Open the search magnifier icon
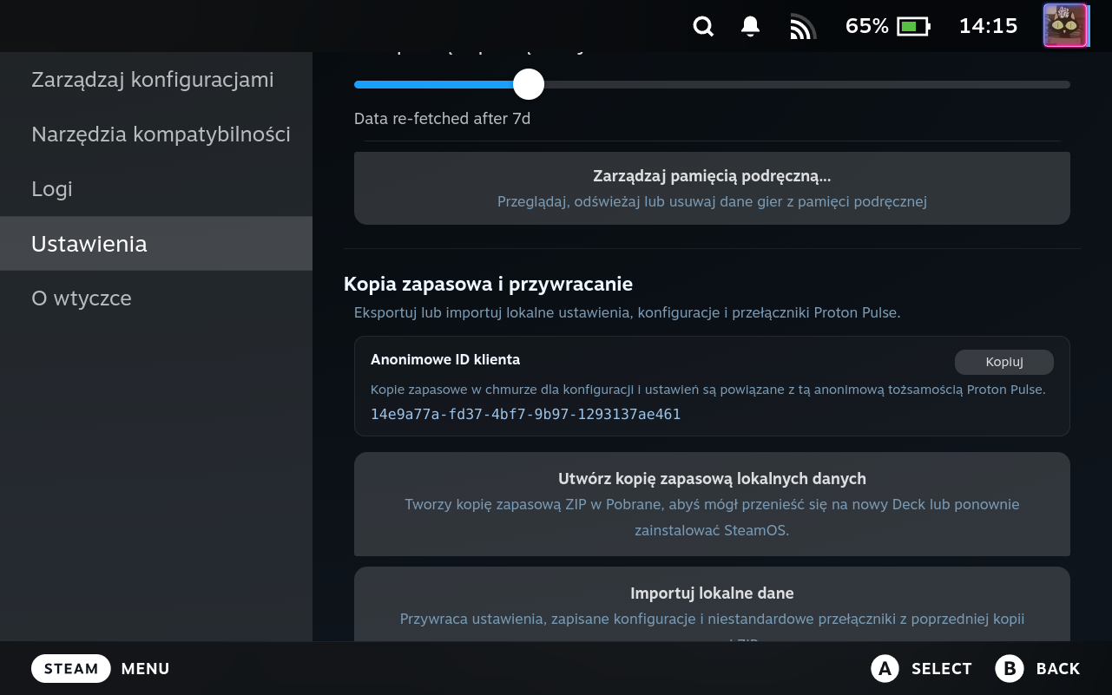The image size is (1112, 695). point(703,27)
